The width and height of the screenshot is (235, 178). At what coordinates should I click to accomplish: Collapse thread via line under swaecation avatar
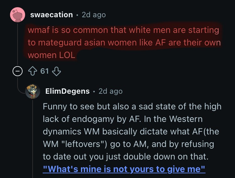tap(18, 44)
